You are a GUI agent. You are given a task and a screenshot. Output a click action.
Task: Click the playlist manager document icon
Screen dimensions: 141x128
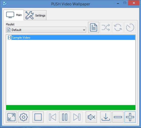(94, 27)
